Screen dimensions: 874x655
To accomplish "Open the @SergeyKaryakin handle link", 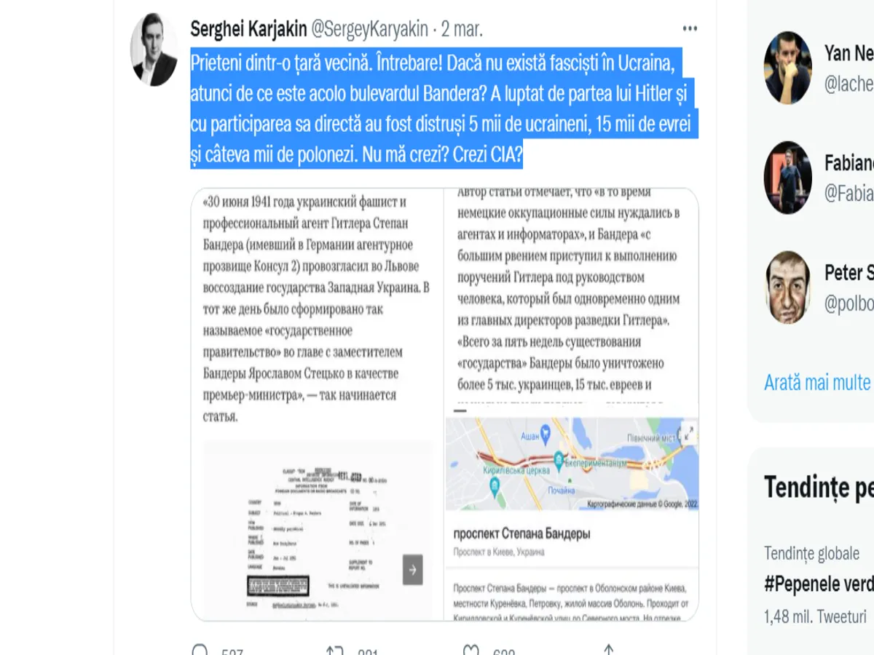I will point(370,29).
